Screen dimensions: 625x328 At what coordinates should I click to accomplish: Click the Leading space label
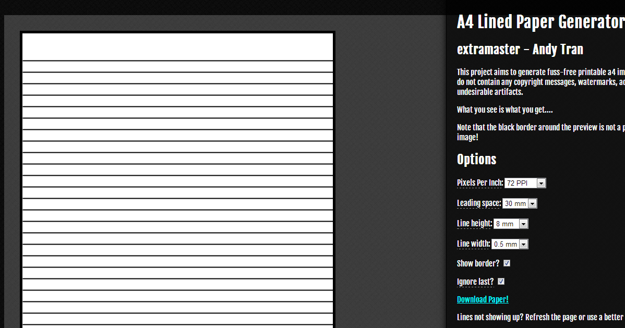[x=478, y=203]
